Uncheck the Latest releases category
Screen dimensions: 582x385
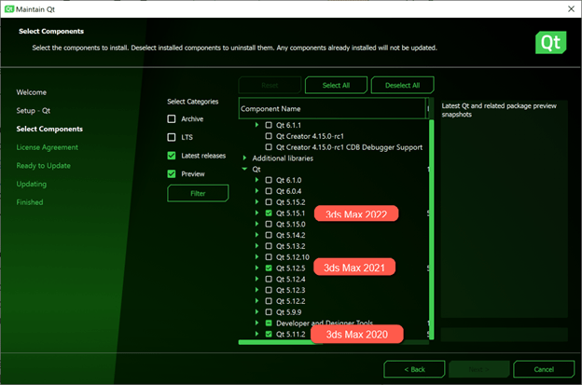[x=172, y=156]
